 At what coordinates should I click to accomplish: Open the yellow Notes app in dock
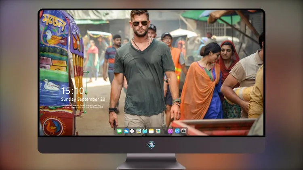pos(151,131)
